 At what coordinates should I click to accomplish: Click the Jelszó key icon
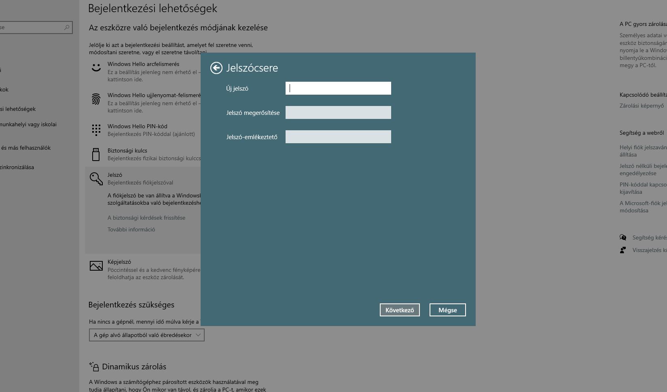[x=96, y=178]
